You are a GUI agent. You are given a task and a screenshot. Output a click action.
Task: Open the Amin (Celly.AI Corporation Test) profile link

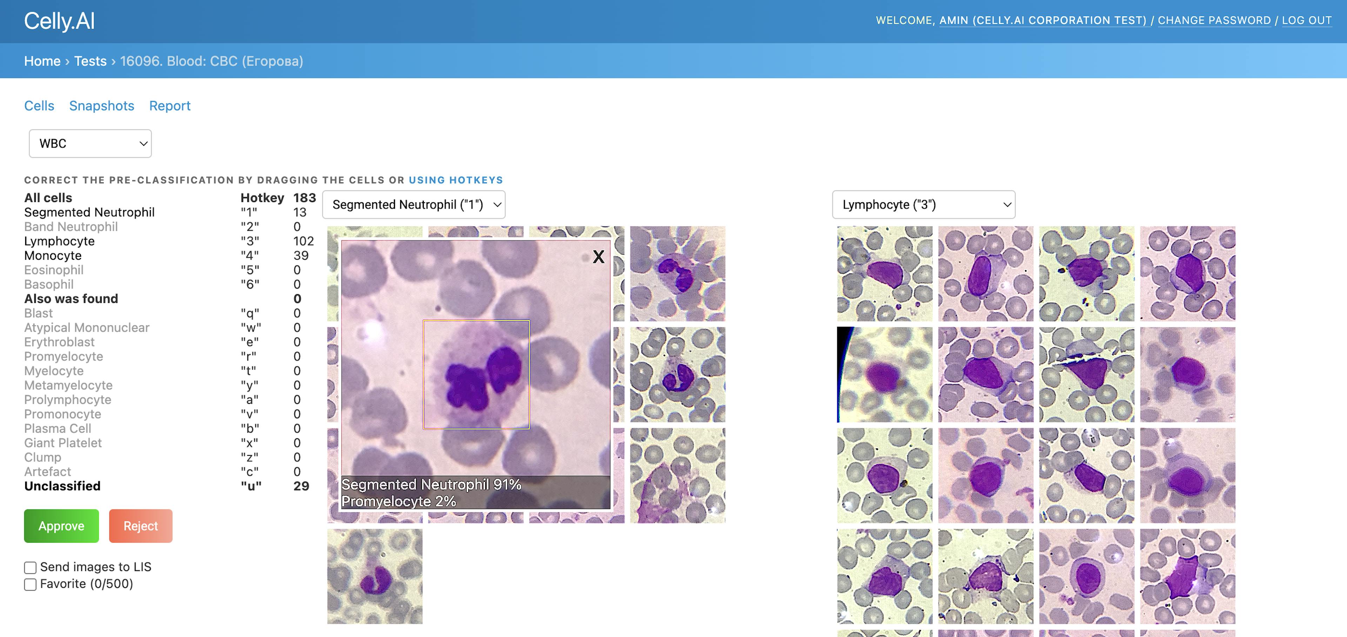coord(1044,20)
